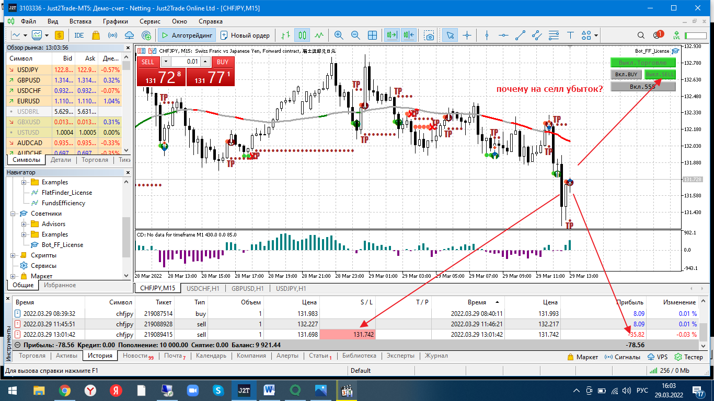Click the Сигналы button in the bottom bar
The width and height of the screenshot is (714, 401).
coord(622,357)
